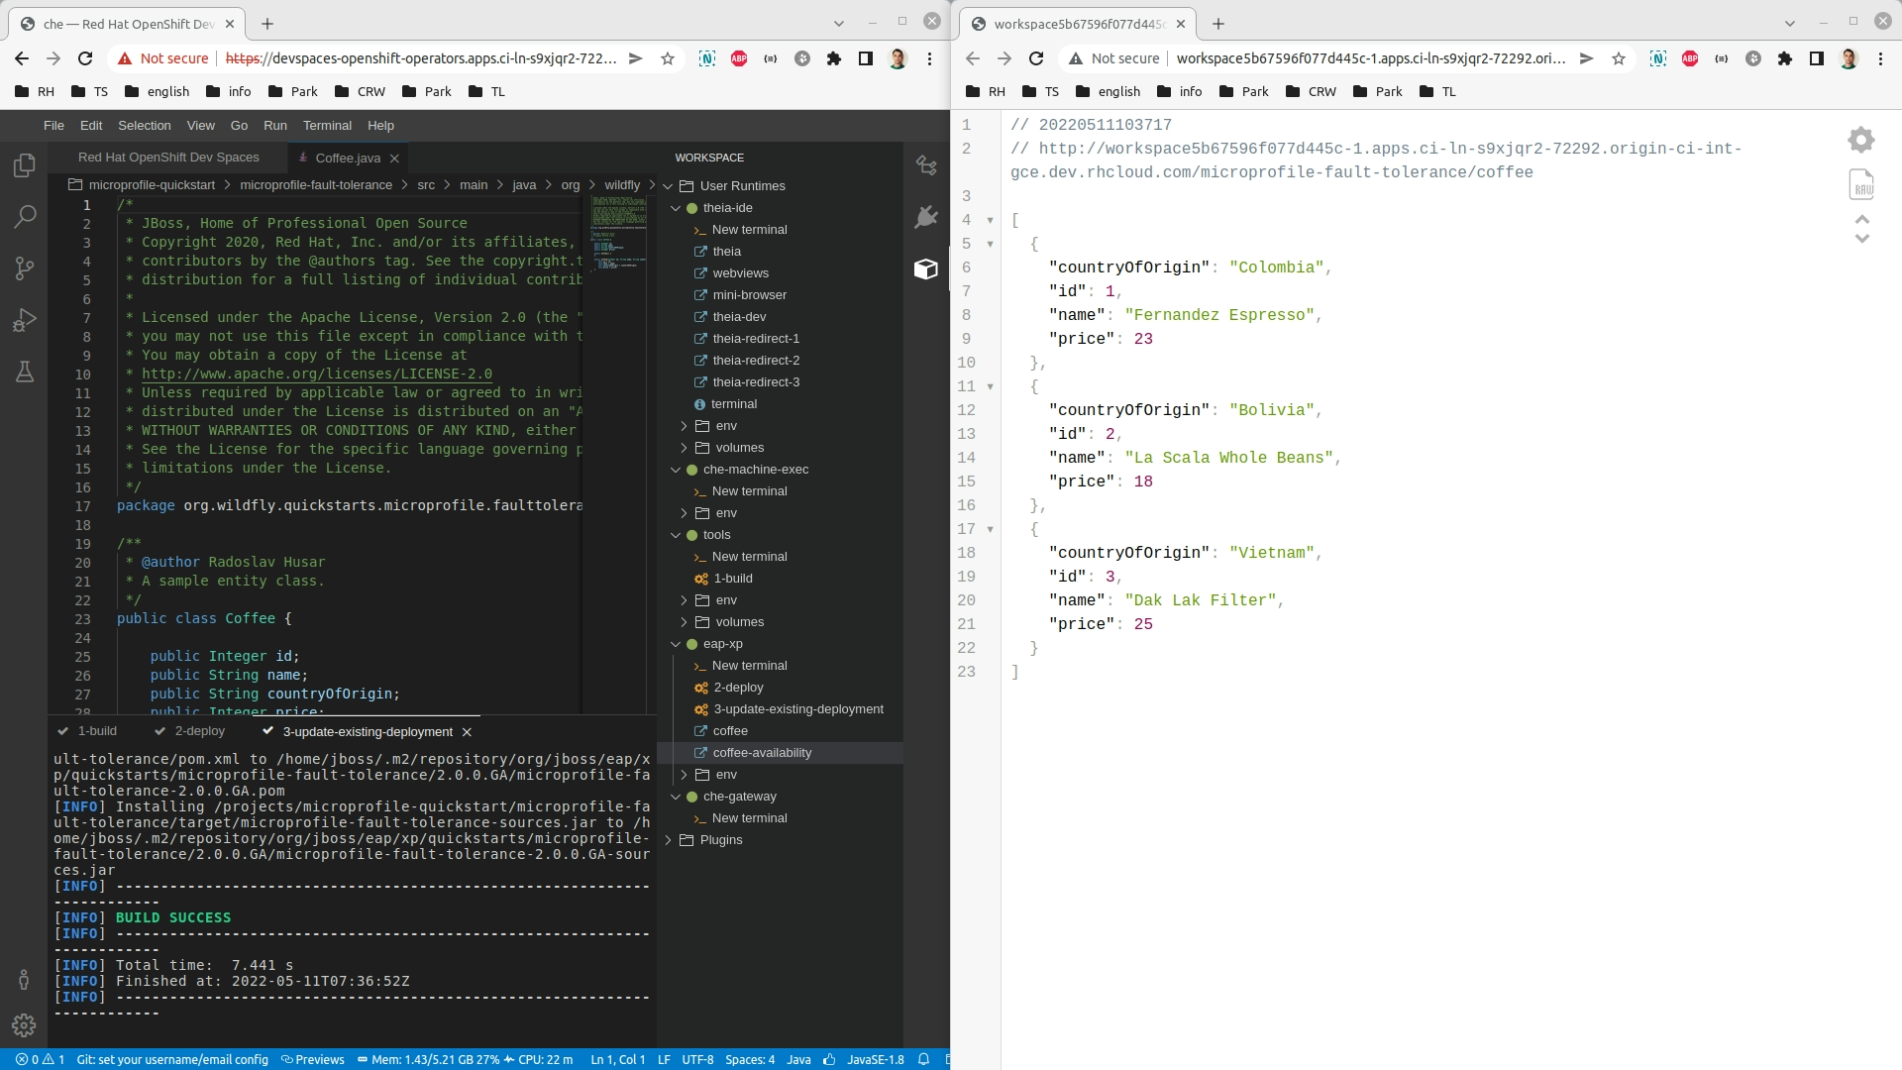
Task: Click the Workspace cube icon in right bar
Action: (x=925, y=269)
